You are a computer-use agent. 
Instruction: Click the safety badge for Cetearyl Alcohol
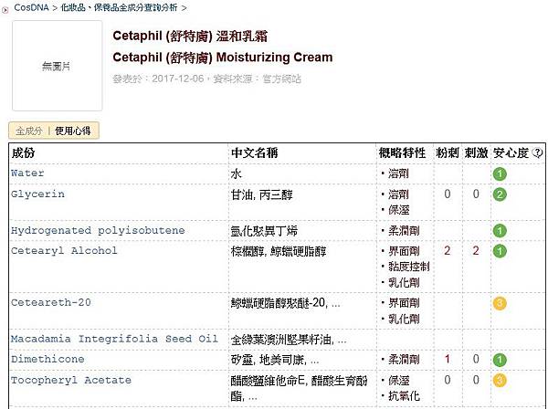click(x=500, y=251)
